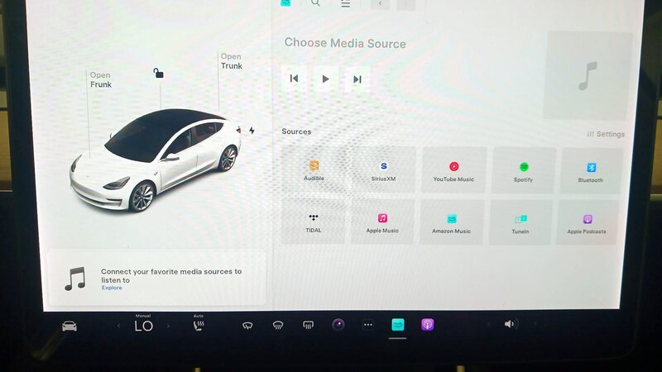Toggle the front windshield defrost
The width and height of the screenshot is (662, 372).
click(278, 325)
